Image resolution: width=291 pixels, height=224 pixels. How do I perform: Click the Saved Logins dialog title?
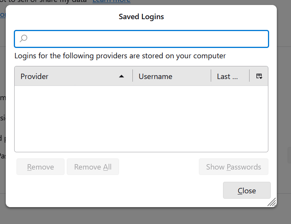pos(141,17)
